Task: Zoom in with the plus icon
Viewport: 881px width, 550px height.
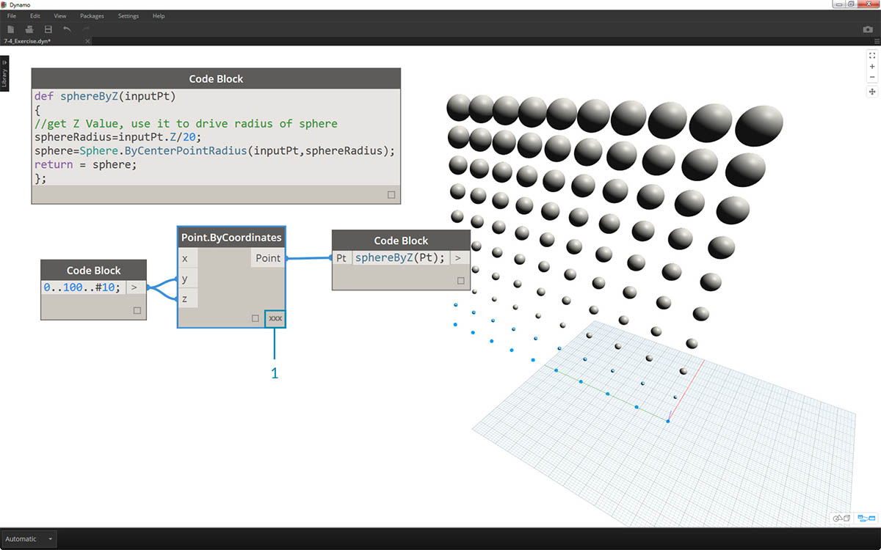Action: [x=872, y=67]
